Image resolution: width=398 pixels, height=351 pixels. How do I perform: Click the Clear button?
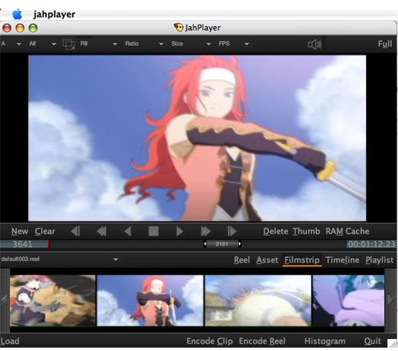tap(45, 232)
